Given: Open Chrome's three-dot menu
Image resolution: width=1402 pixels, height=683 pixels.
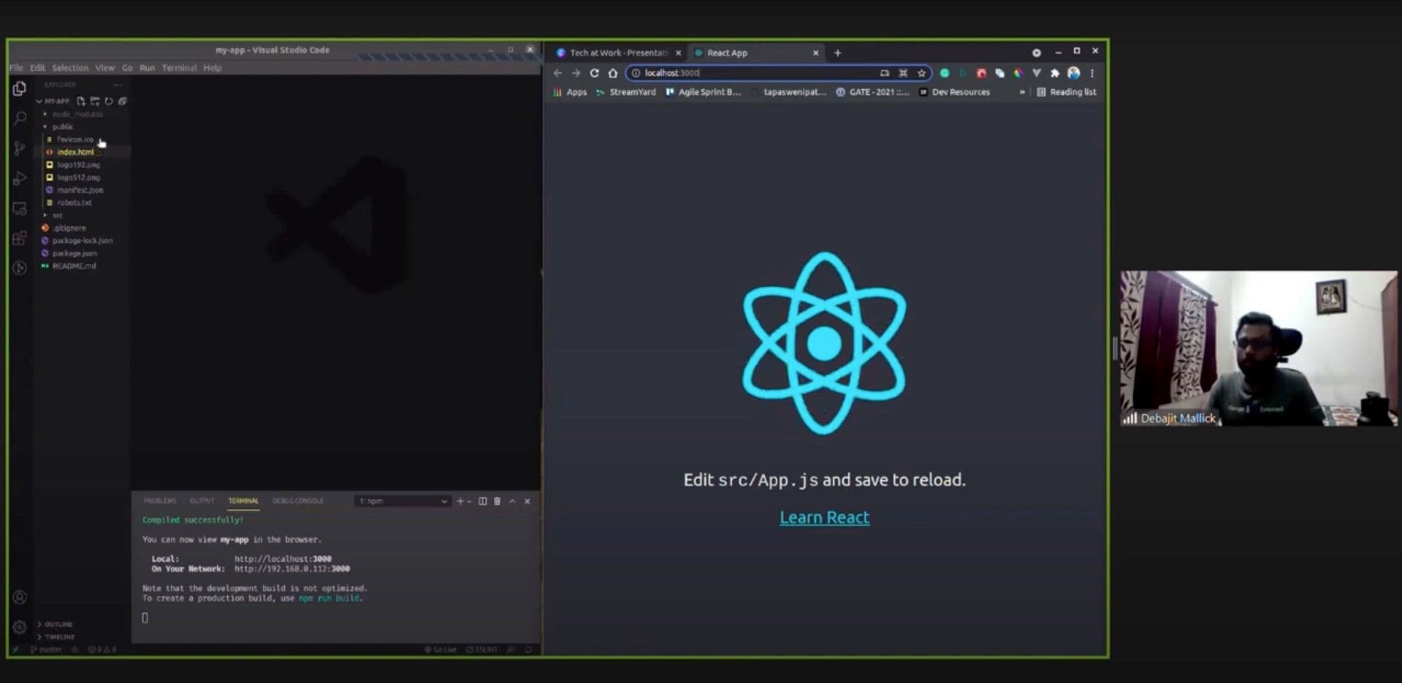Looking at the screenshot, I should point(1092,73).
